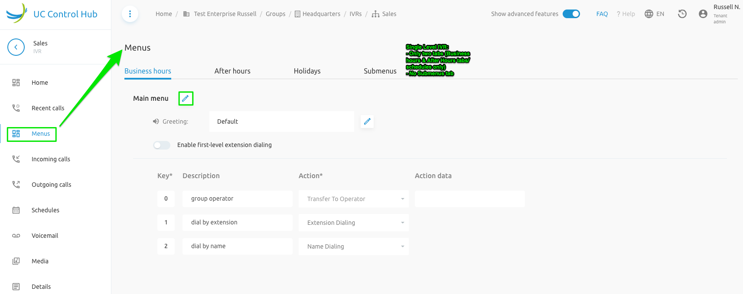
Task: Open Schedules in the sidebar
Action: (45, 210)
